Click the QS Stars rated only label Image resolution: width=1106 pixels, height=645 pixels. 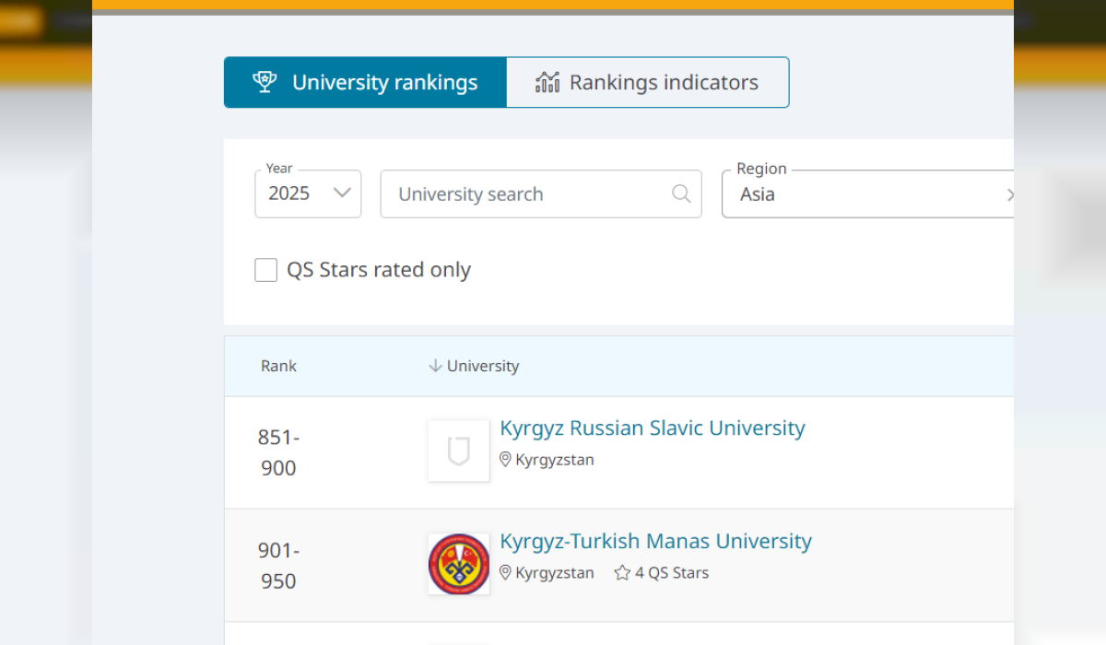click(x=379, y=270)
